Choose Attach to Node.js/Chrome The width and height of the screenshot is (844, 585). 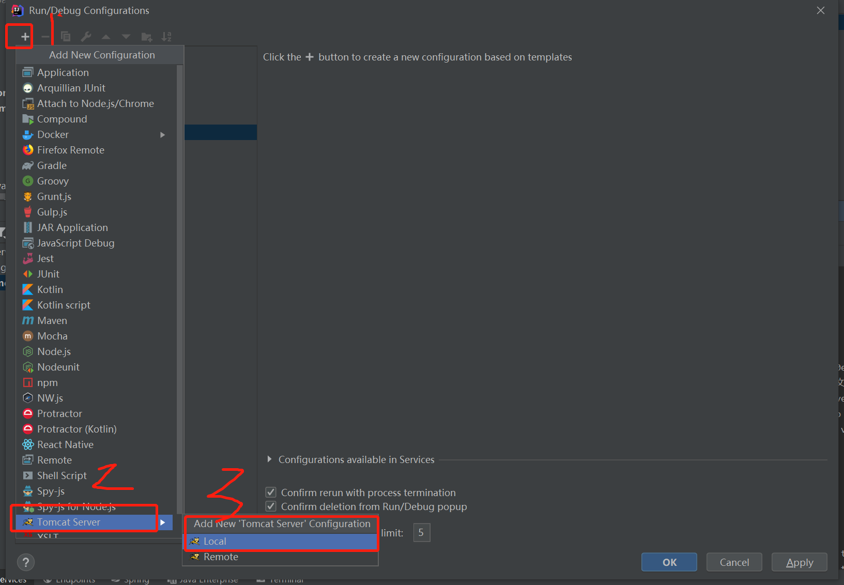click(x=96, y=103)
